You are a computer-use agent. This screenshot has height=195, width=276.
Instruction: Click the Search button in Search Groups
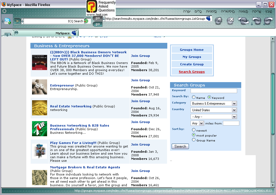coord(180,146)
